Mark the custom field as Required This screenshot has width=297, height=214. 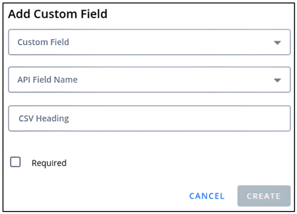click(x=15, y=162)
